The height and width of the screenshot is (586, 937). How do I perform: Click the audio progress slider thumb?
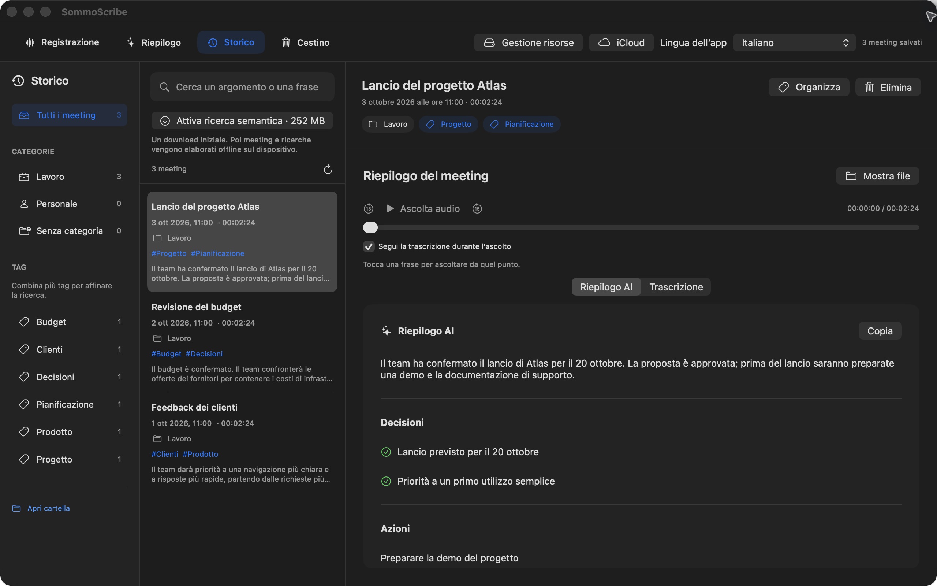pos(370,227)
